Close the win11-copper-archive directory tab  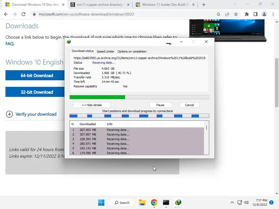(128, 5)
